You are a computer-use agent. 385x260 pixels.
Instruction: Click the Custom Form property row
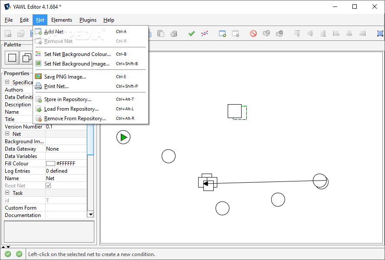point(45,208)
